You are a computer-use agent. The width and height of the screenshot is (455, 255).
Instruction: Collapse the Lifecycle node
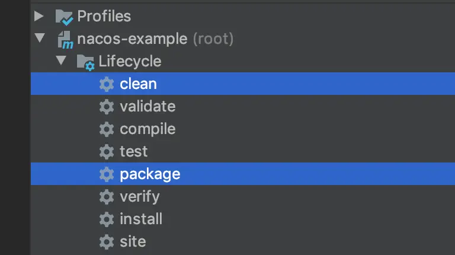pyautogui.click(x=61, y=61)
